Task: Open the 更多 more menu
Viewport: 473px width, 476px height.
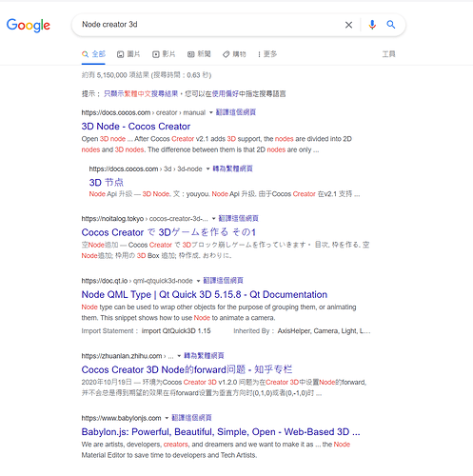Action: (x=267, y=54)
